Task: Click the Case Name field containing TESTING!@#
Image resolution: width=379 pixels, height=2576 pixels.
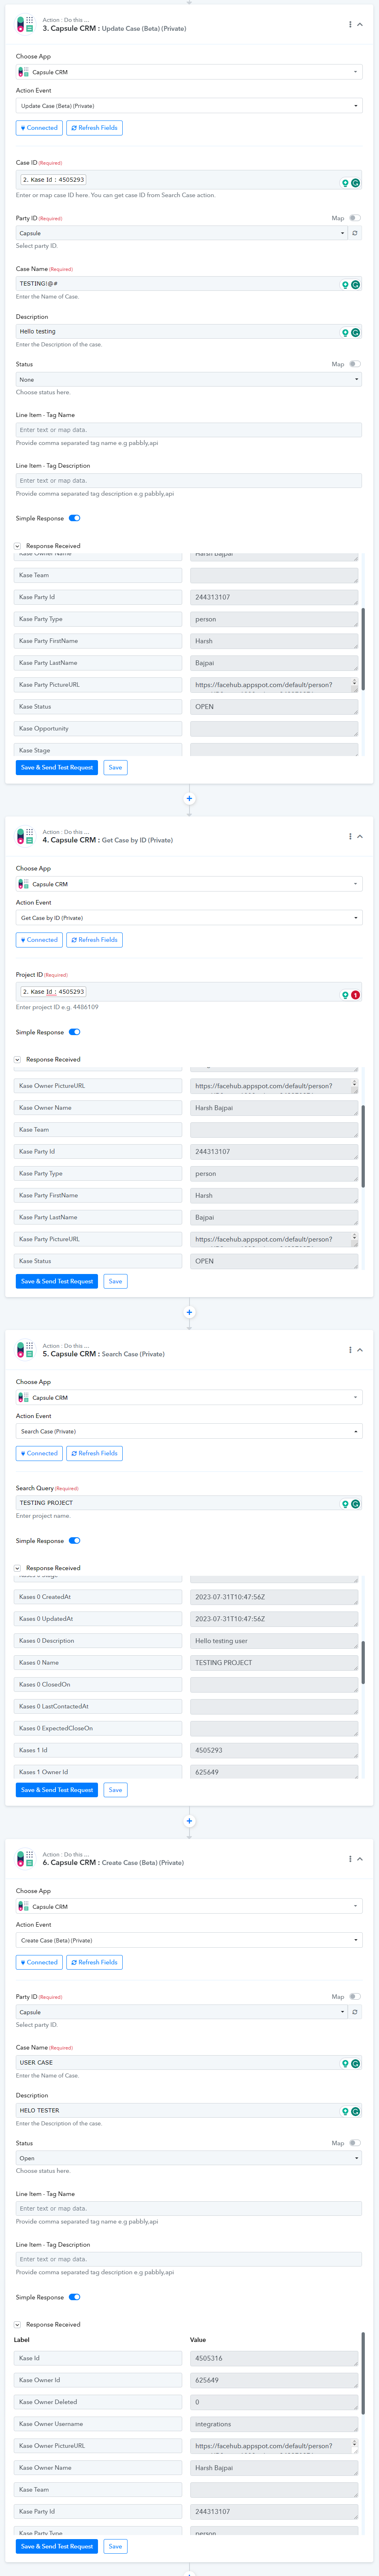Action: click(x=189, y=284)
